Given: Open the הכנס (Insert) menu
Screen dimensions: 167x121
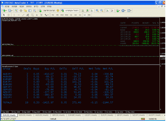Looking at the screenshot, I should pos(22,6).
